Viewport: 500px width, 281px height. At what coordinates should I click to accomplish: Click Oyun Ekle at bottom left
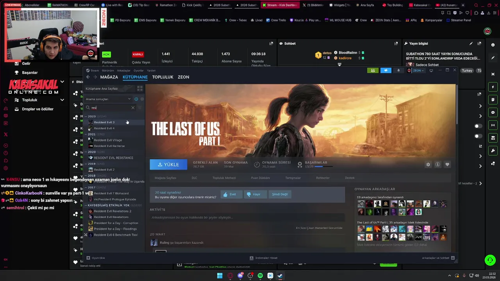pos(96,258)
